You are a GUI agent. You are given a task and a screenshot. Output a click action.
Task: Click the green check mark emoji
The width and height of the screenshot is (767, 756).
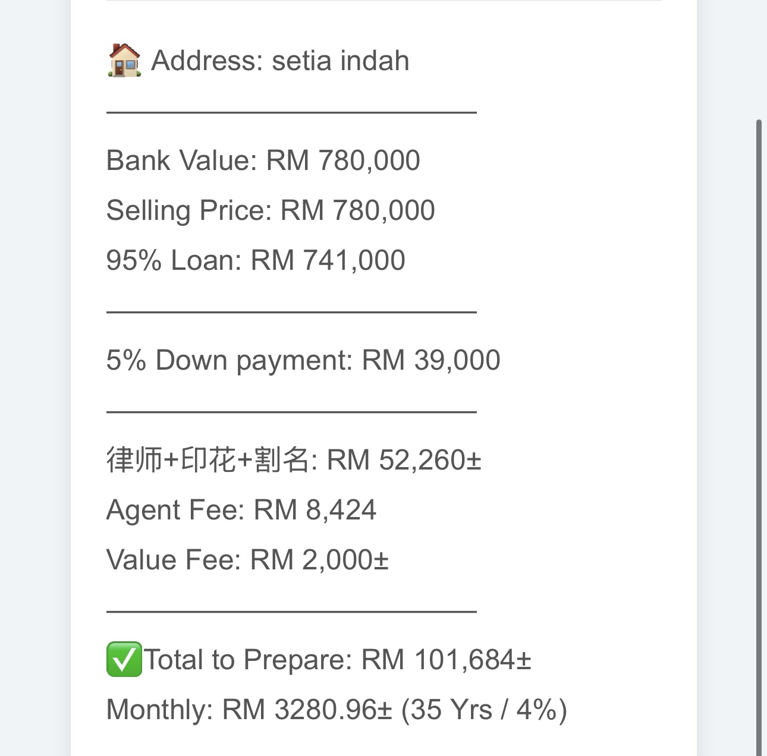(x=124, y=660)
